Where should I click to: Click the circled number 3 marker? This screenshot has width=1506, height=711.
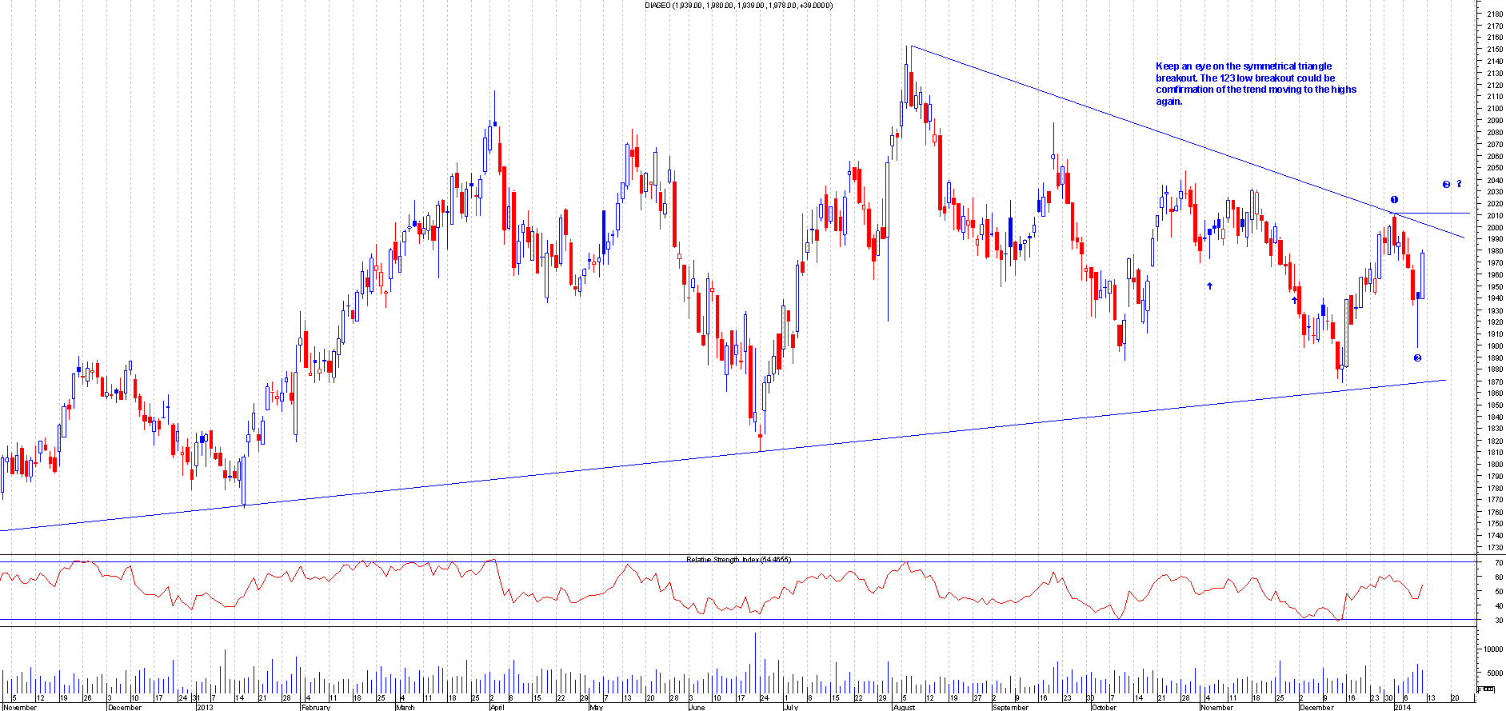1446,185
